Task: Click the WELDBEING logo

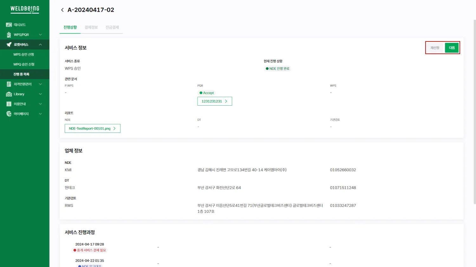Action: coord(25,9)
